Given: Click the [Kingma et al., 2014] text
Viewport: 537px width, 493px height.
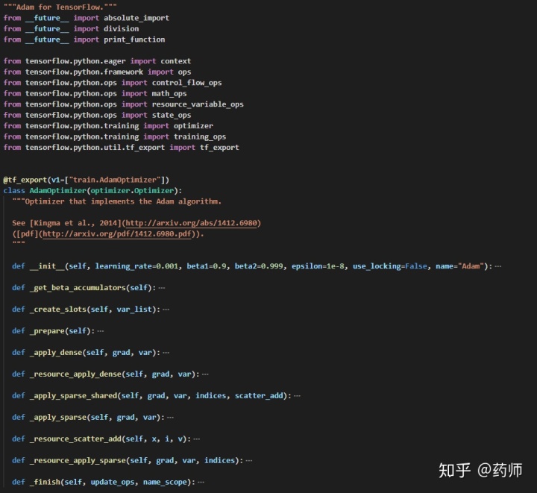Looking at the screenshot, I should coord(75,223).
